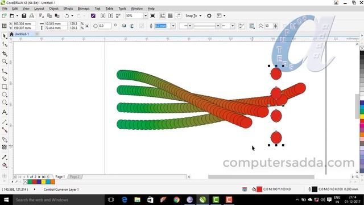Click the Untitled-1 document tab
The height and width of the screenshot is (205, 364).
click(22, 34)
